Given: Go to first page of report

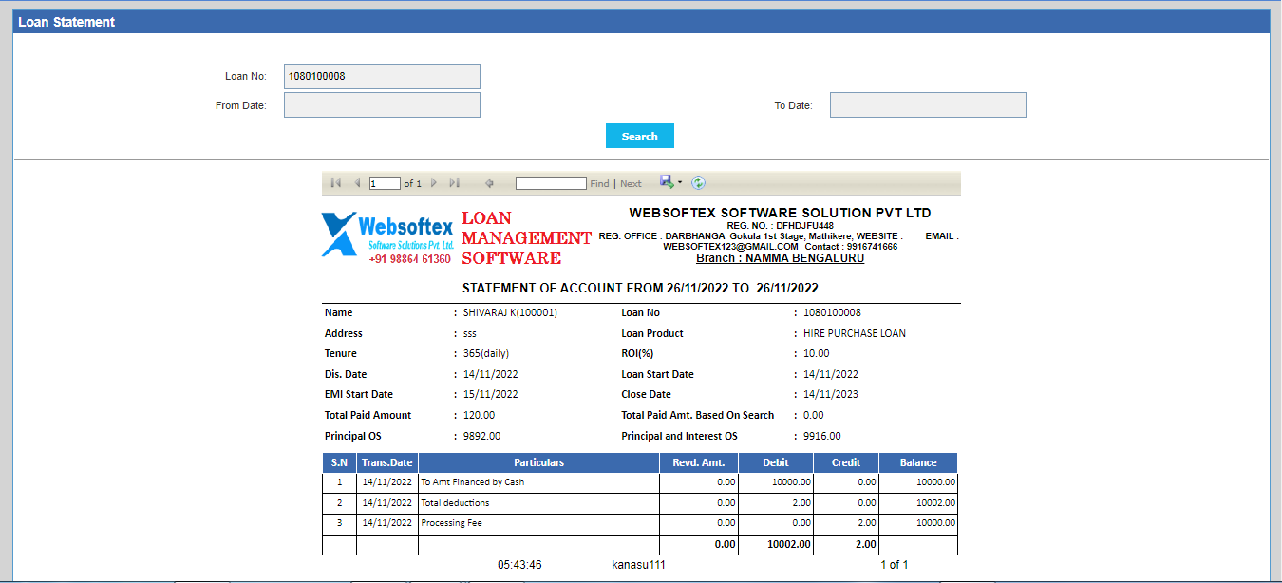Looking at the screenshot, I should pos(336,183).
